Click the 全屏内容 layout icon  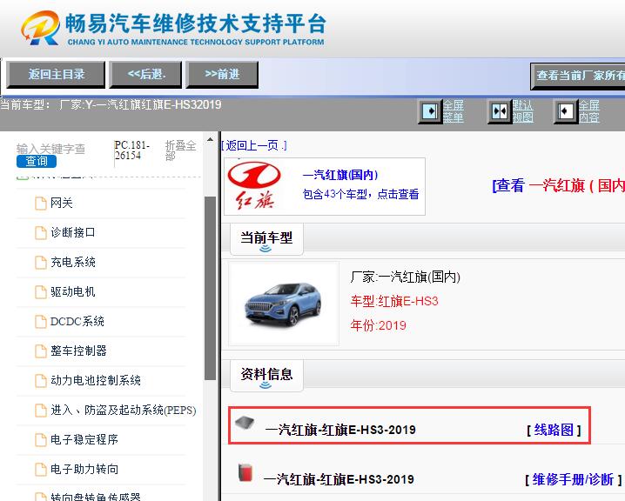point(566,111)
